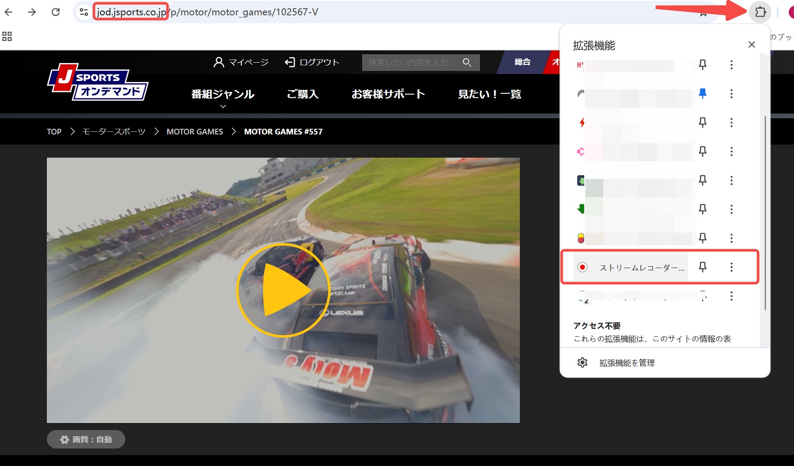
Task: Pin the ストリームレコーダー extension
Action: (x=702, y=267)
